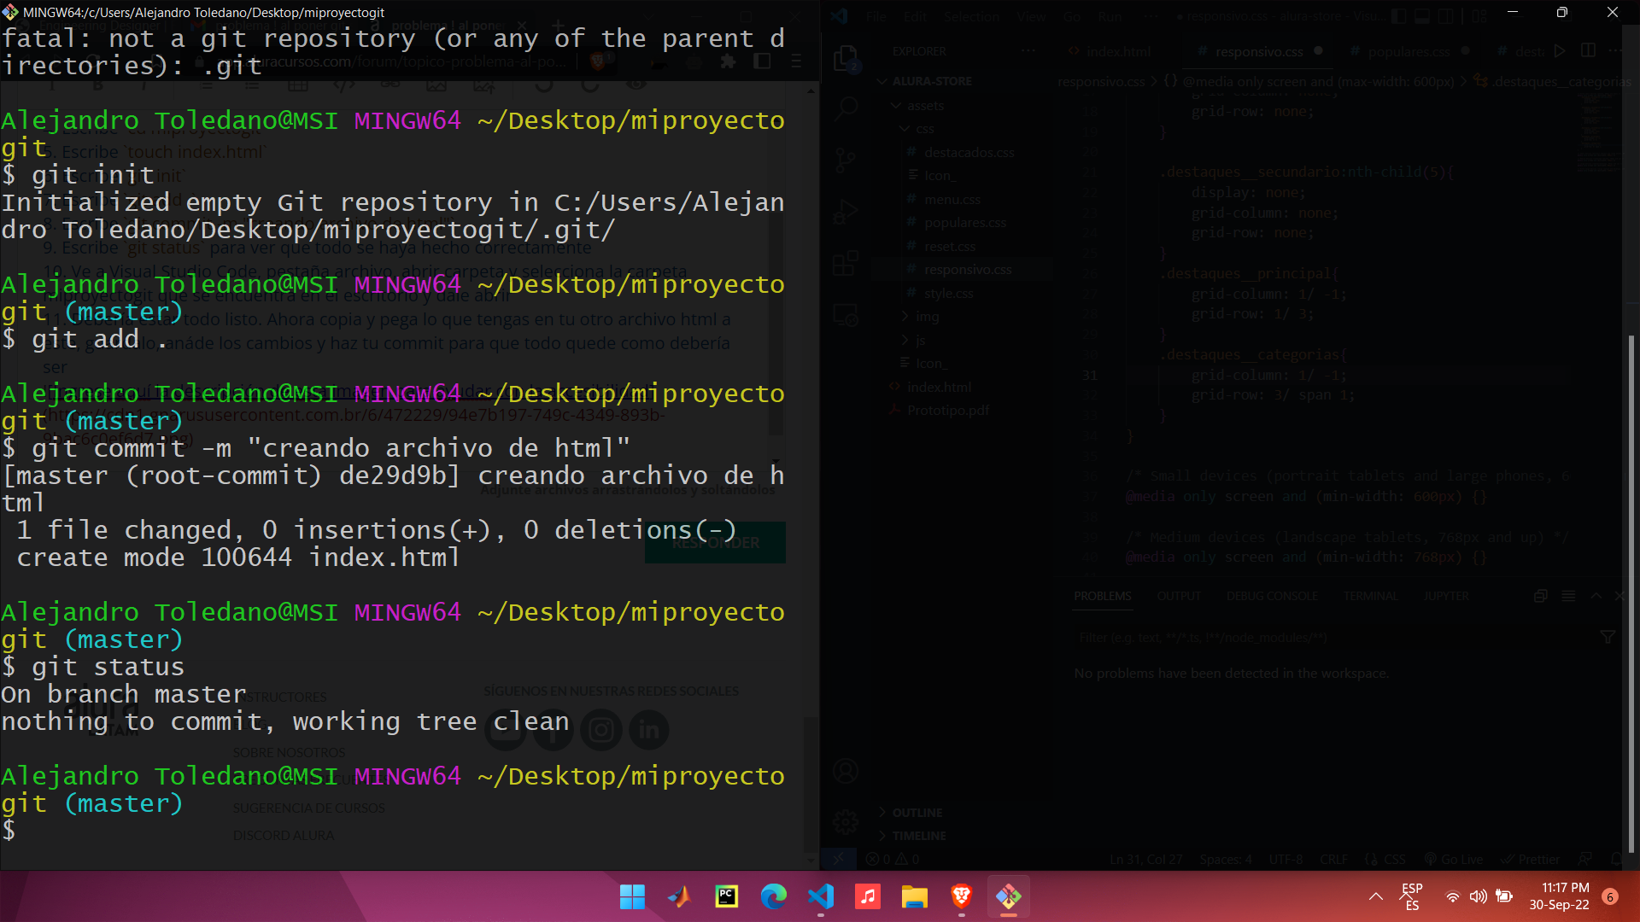Click the JetBrains IDE icon in taskbar
The width and height of the screenshot is (1640, 922).
(727, 897)
